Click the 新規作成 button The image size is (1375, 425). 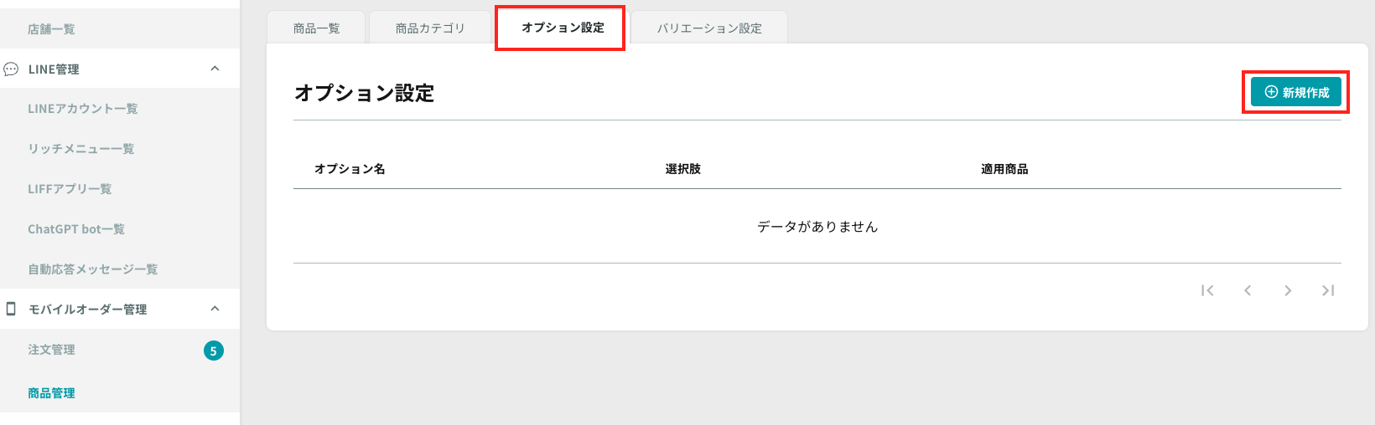1296,92
